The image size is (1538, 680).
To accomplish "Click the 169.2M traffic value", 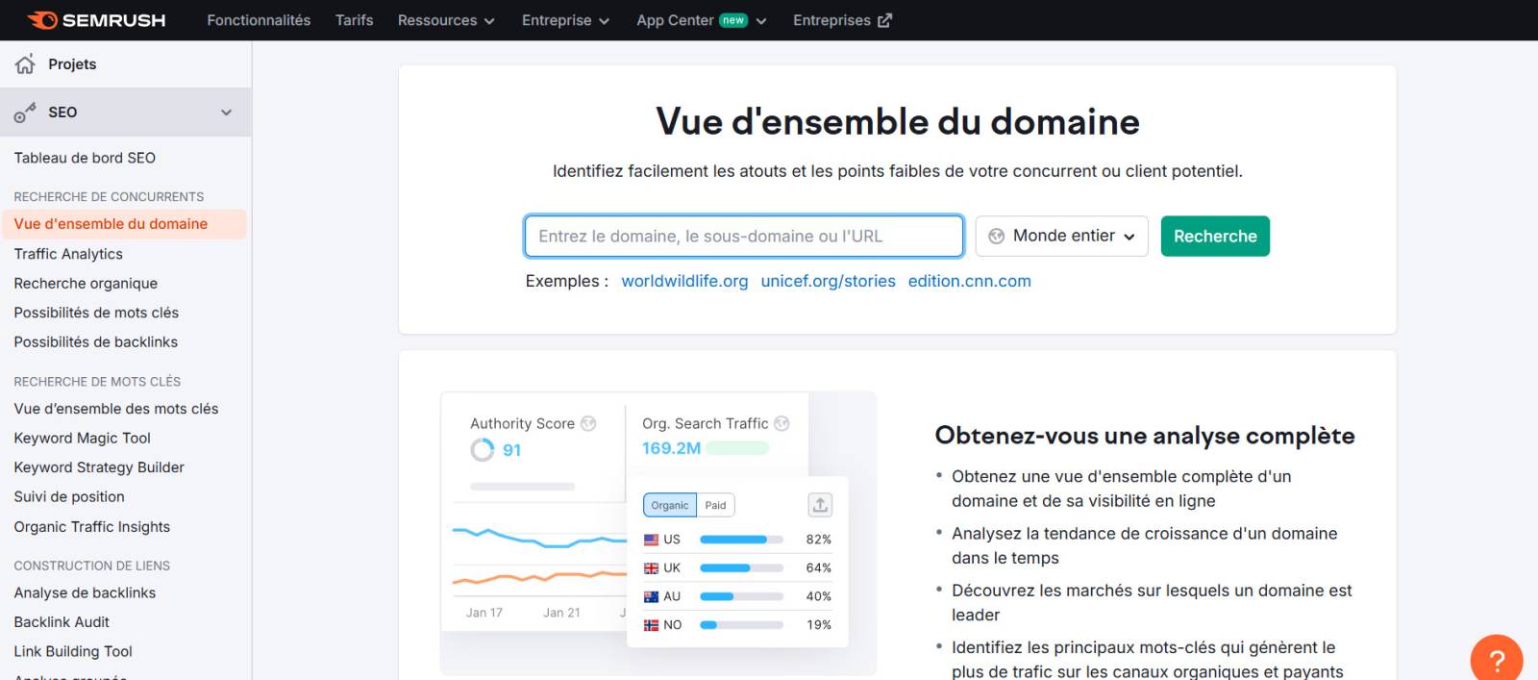I will (x=671, y=448).
